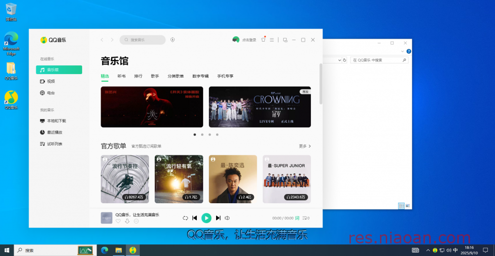Click the audio recognition icon beside search

tap(173, 40)
